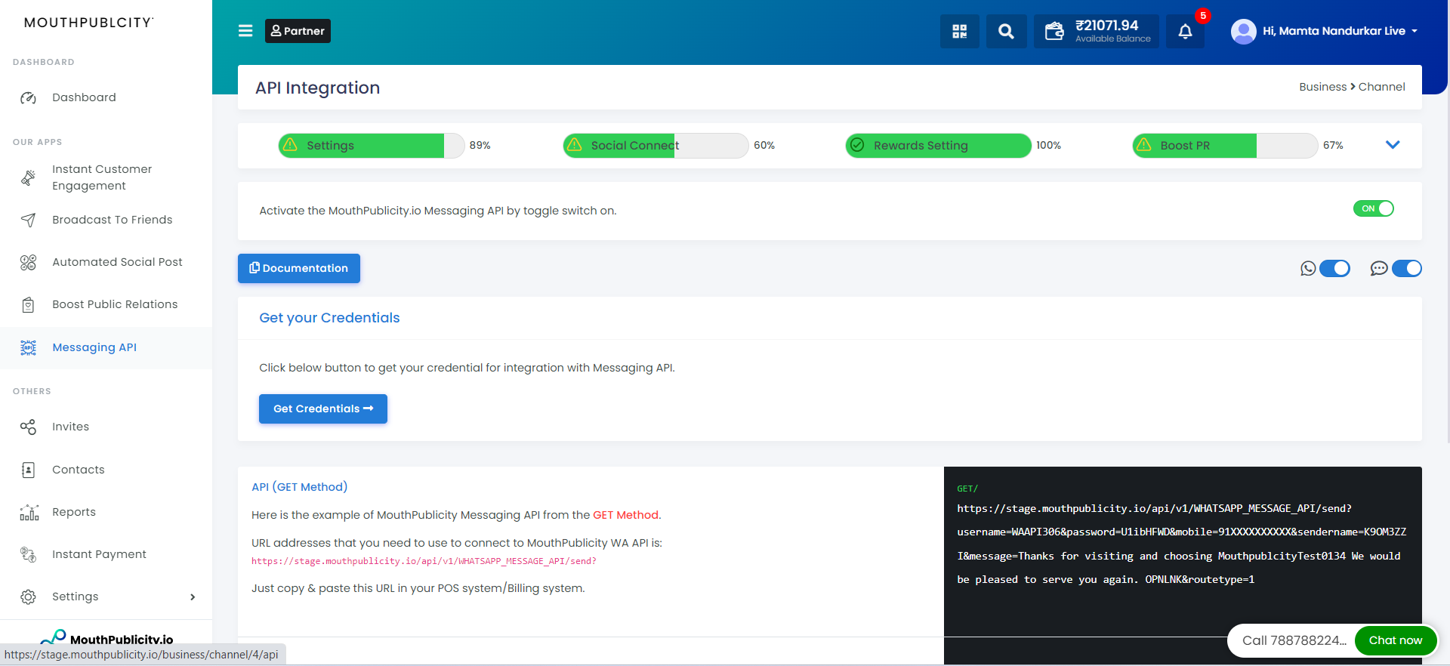Viewport: 1450px width, 666px height.
Task: Click the red GET Method text
Action: pos(625,515)
